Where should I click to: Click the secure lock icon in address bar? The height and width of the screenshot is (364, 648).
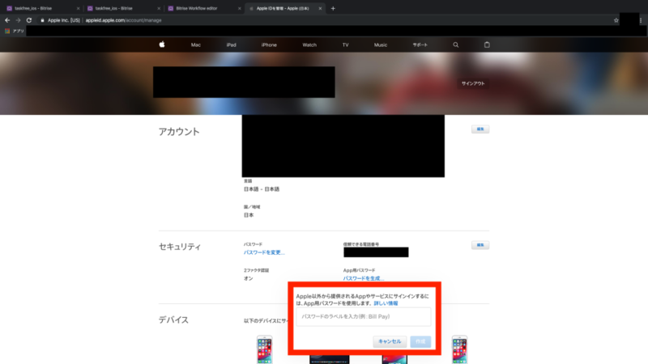point(42,20)
